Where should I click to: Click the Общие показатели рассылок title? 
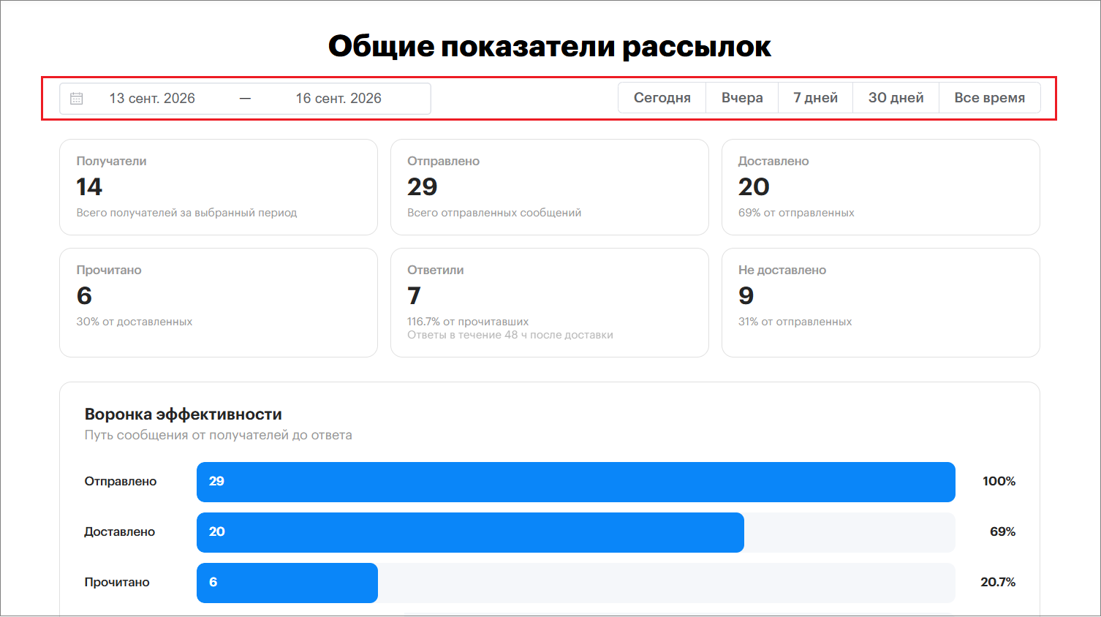550,46
